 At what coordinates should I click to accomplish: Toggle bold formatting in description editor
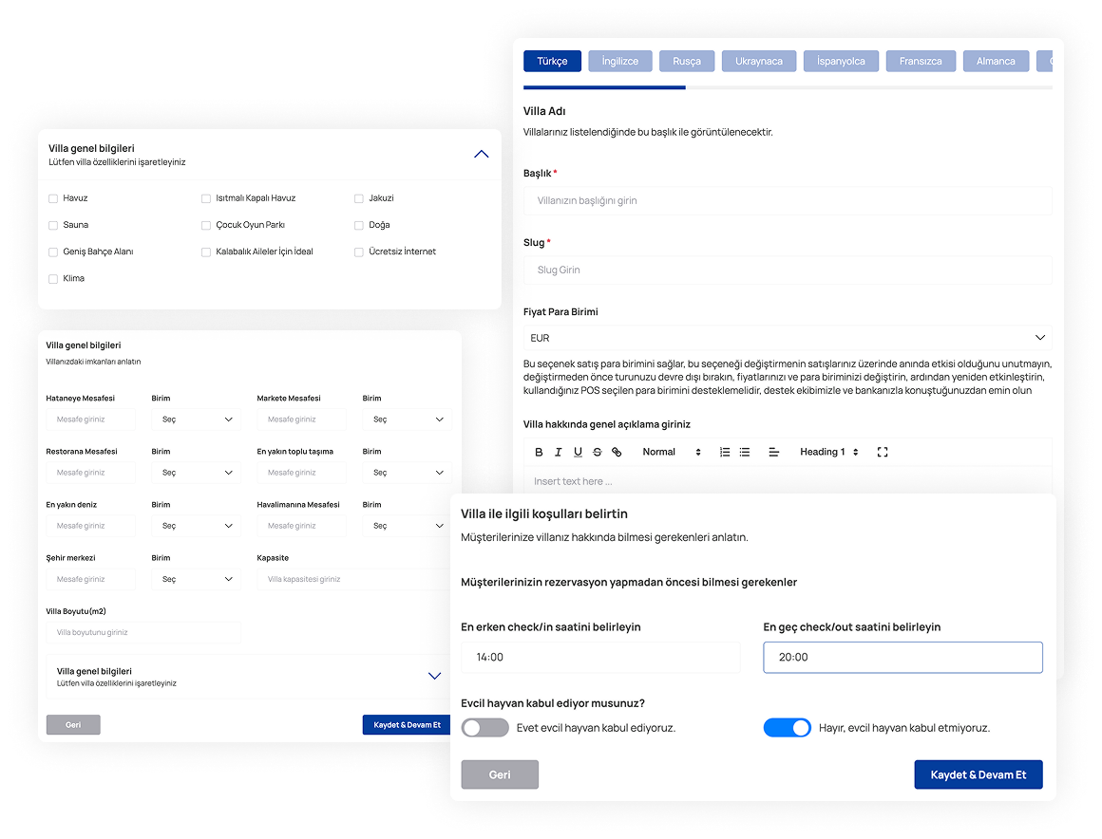[539, 453]
